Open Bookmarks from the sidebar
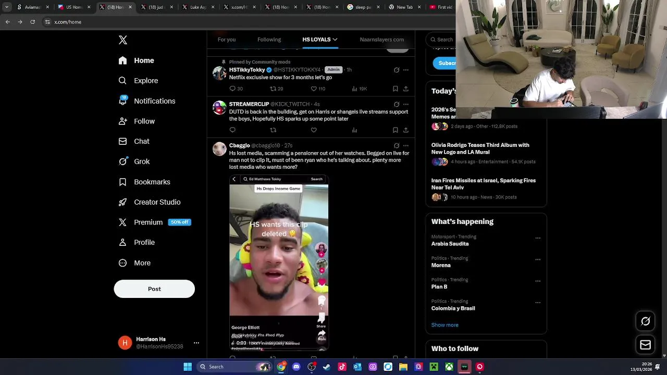667x375 pixels. tap(144, 182)
